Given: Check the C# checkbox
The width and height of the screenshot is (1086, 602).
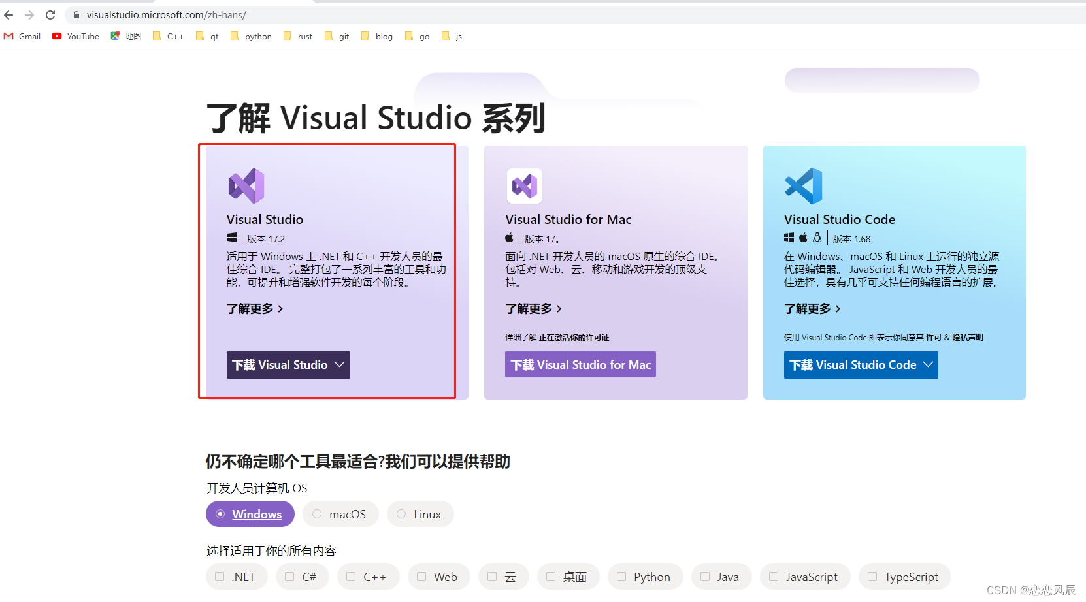Looking at the screenshot, I should (289, 577).
